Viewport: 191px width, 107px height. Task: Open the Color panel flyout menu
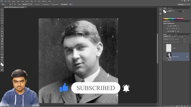190,8
